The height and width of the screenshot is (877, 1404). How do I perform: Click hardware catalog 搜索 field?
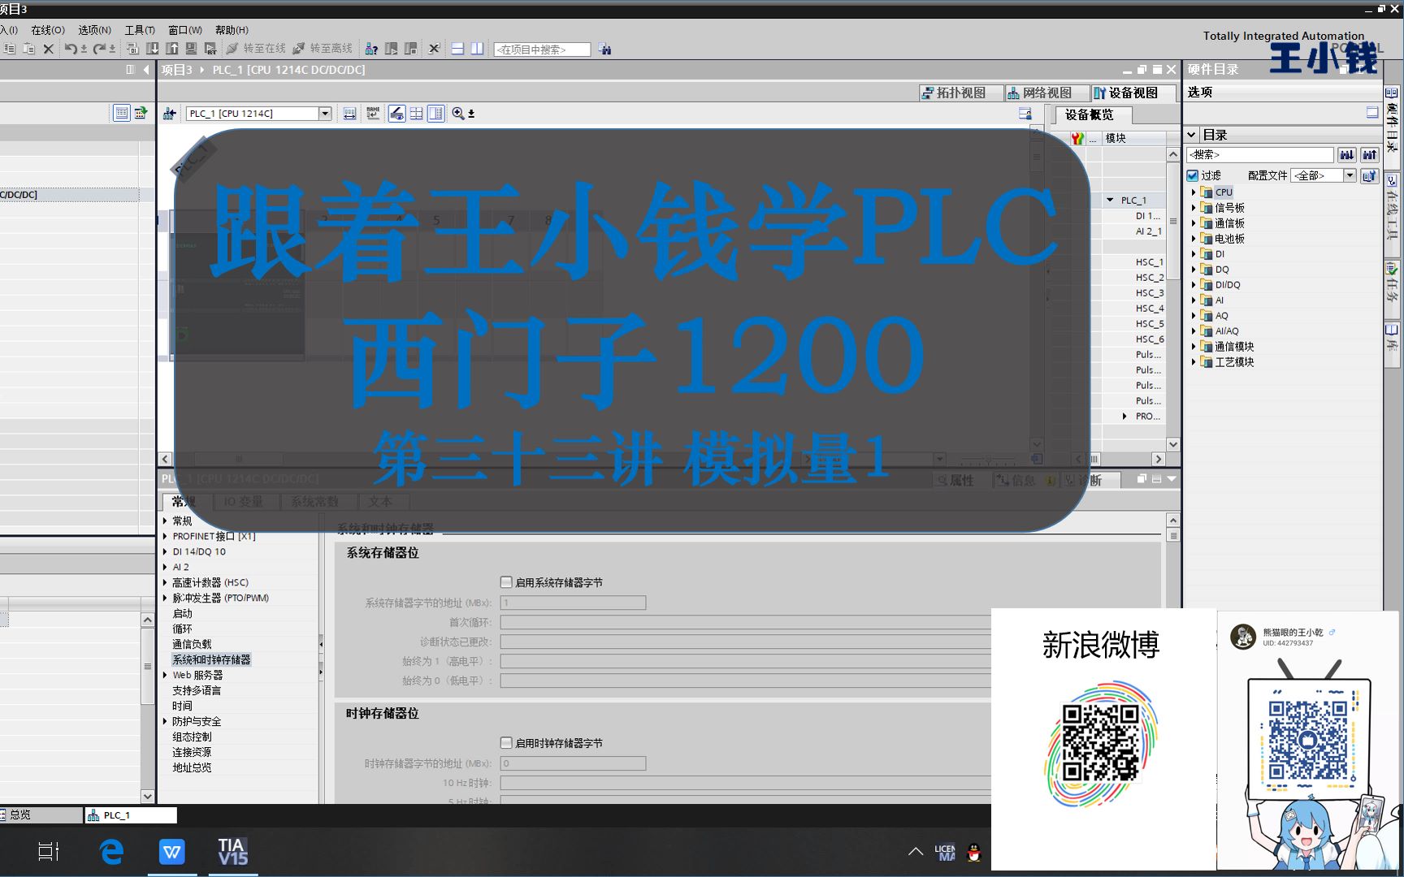[x=1259, y=154]
